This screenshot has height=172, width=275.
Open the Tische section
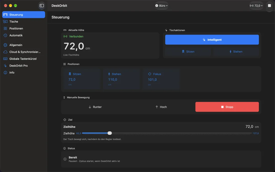(23, 21)
